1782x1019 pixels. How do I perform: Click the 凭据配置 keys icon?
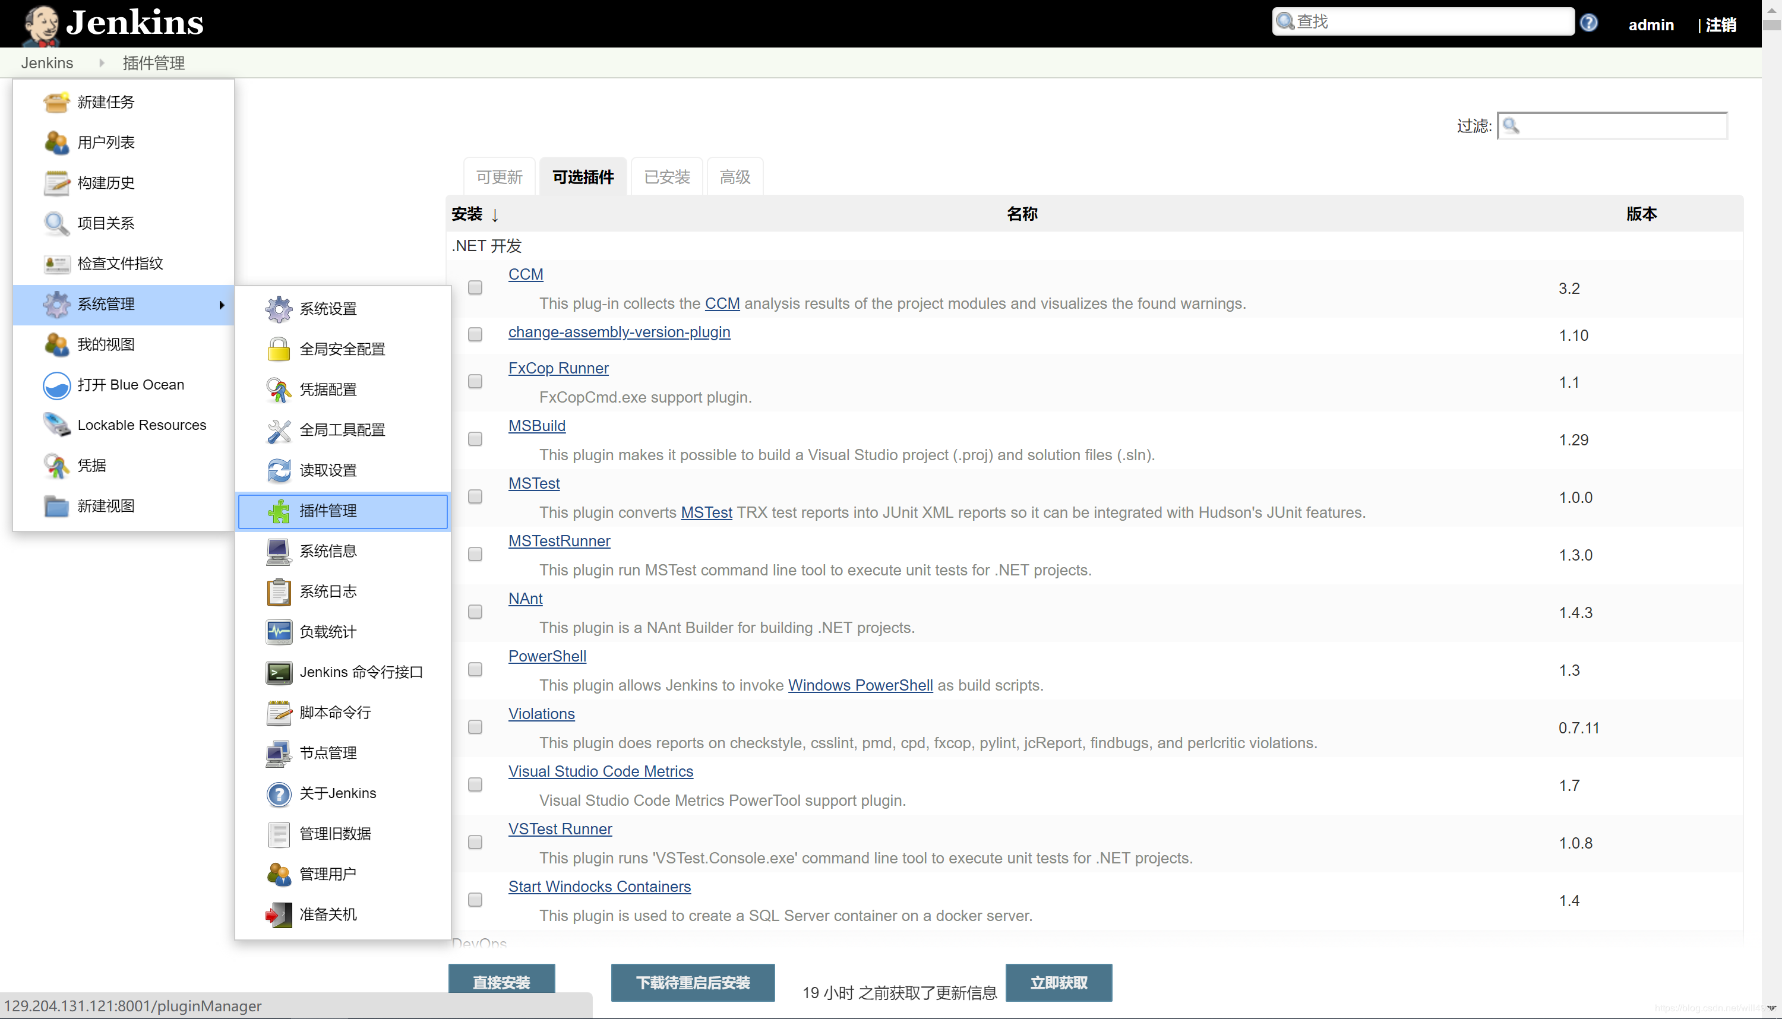click(279, 390)
